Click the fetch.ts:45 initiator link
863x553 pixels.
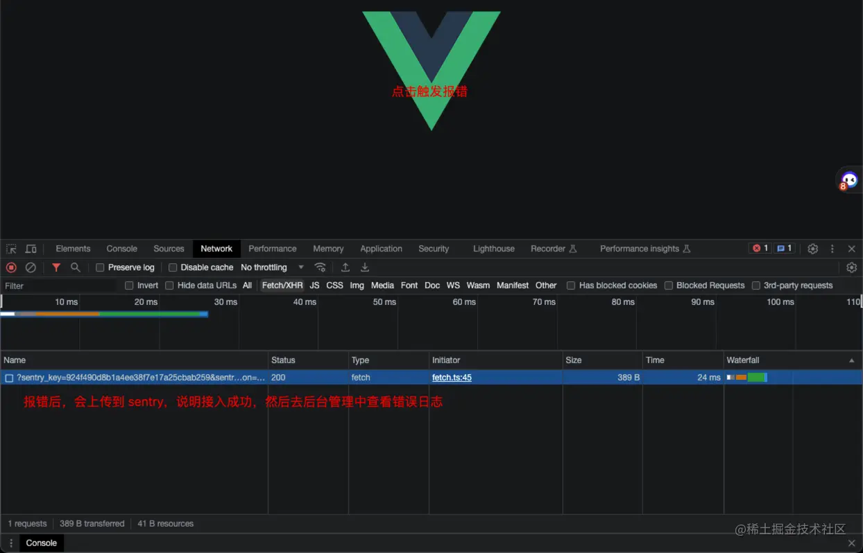click(x=452, y=378)
